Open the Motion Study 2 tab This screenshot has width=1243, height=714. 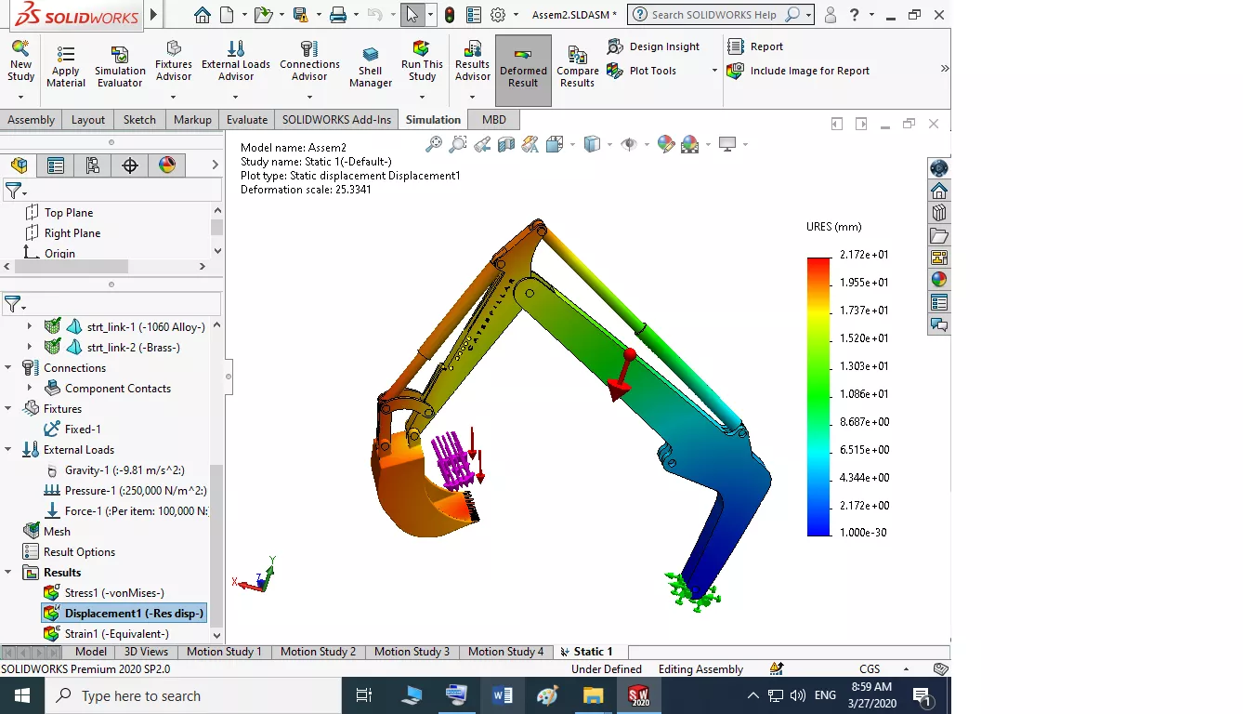click(318, 652)
